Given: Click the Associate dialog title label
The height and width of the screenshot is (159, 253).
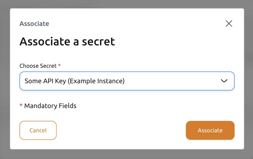Looking at the screenshot, I should [x=34, y=24].
